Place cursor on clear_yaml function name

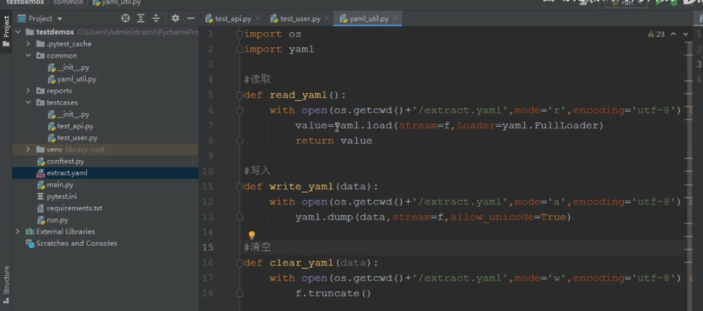(x=301, y=263)
